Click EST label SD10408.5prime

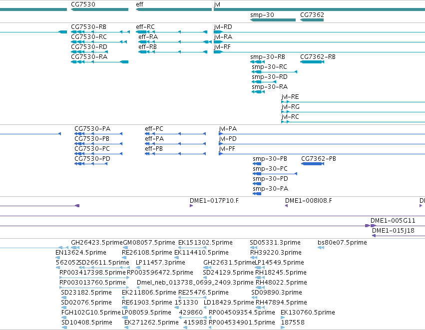[87, 323]
